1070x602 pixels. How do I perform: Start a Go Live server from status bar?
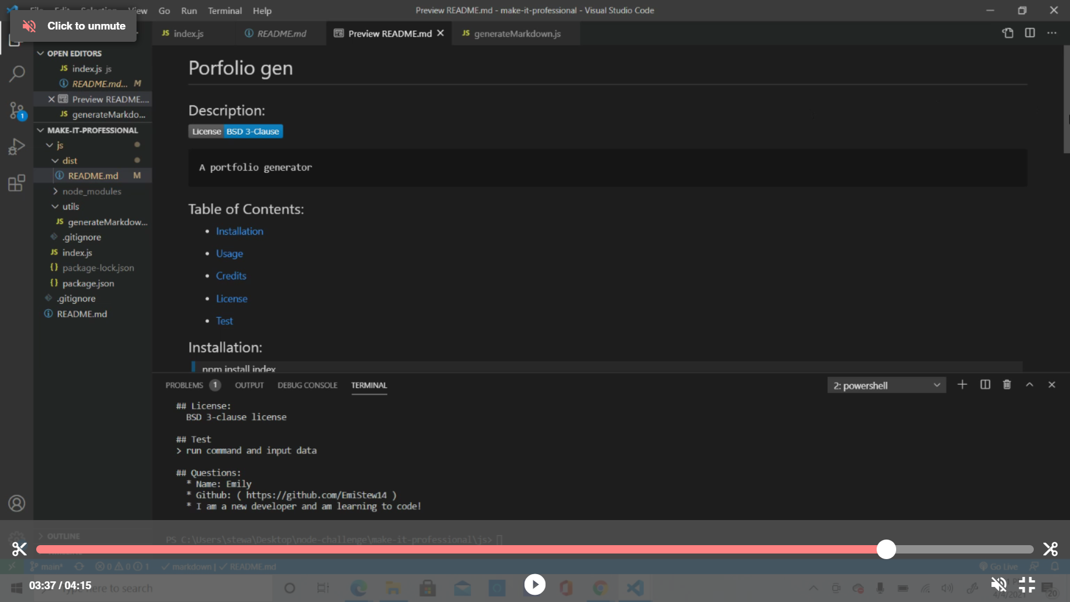pos(999,566)
